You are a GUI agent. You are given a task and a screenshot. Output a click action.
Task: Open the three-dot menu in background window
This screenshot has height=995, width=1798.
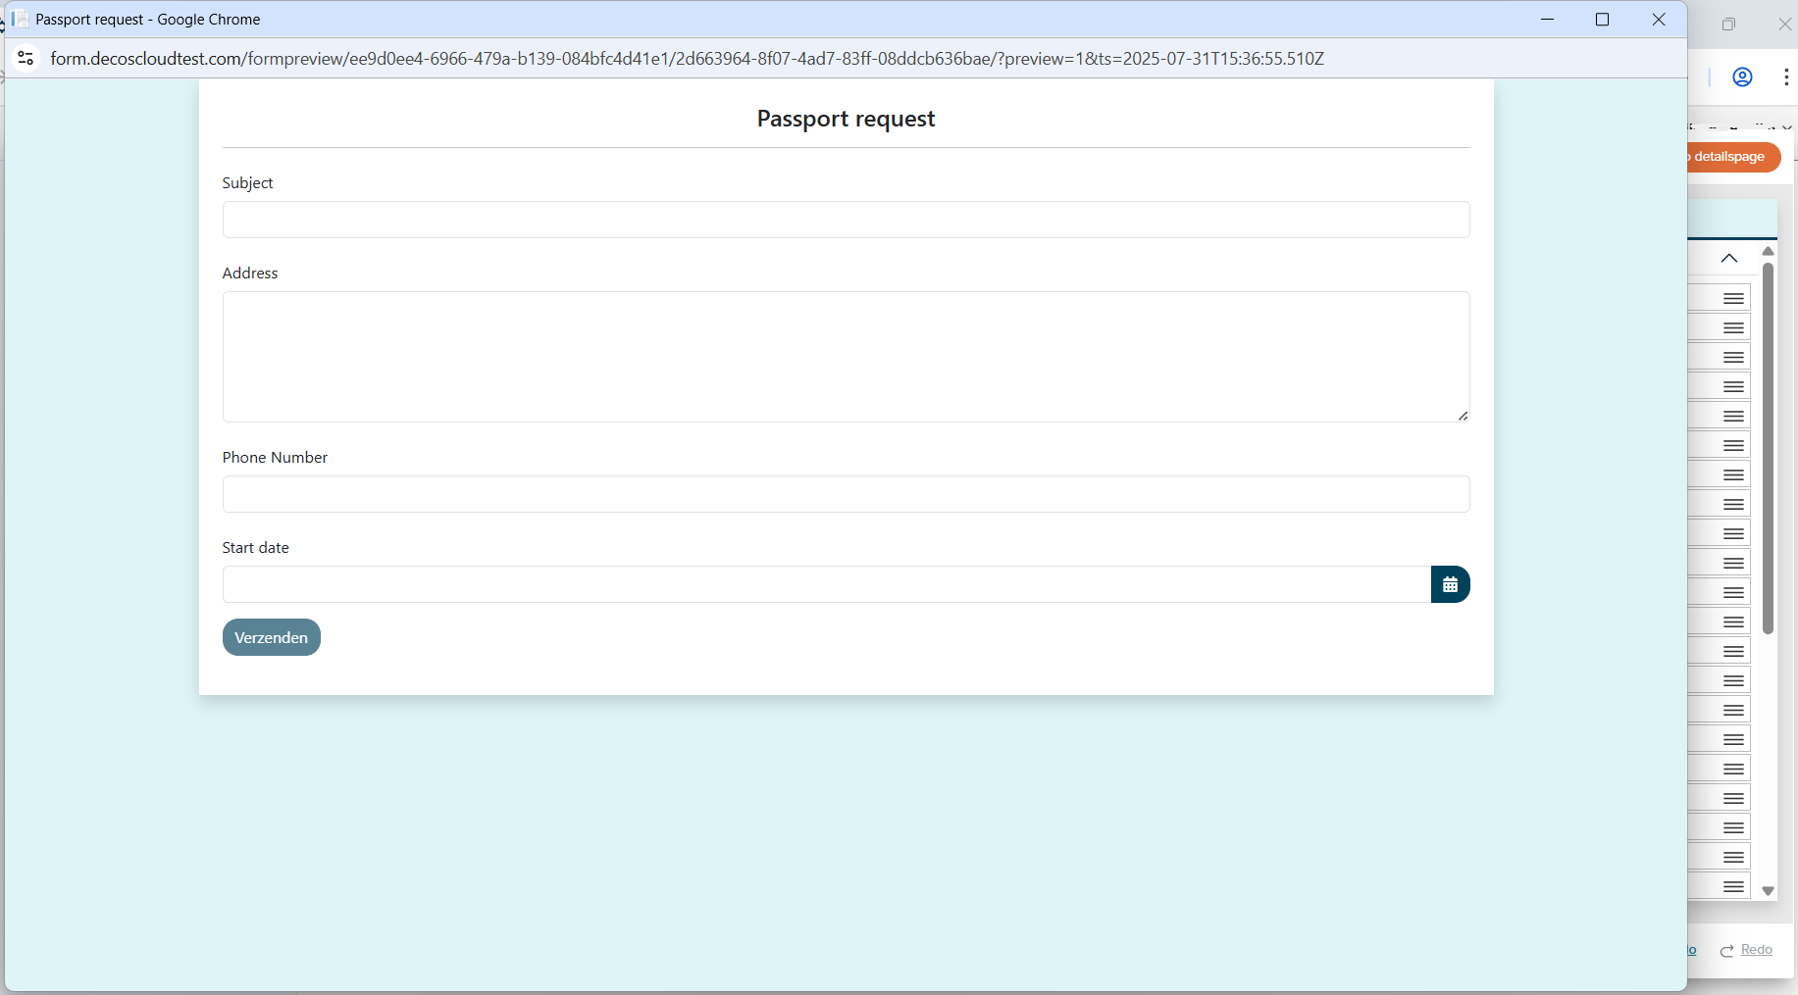(x=1785, y=77)
